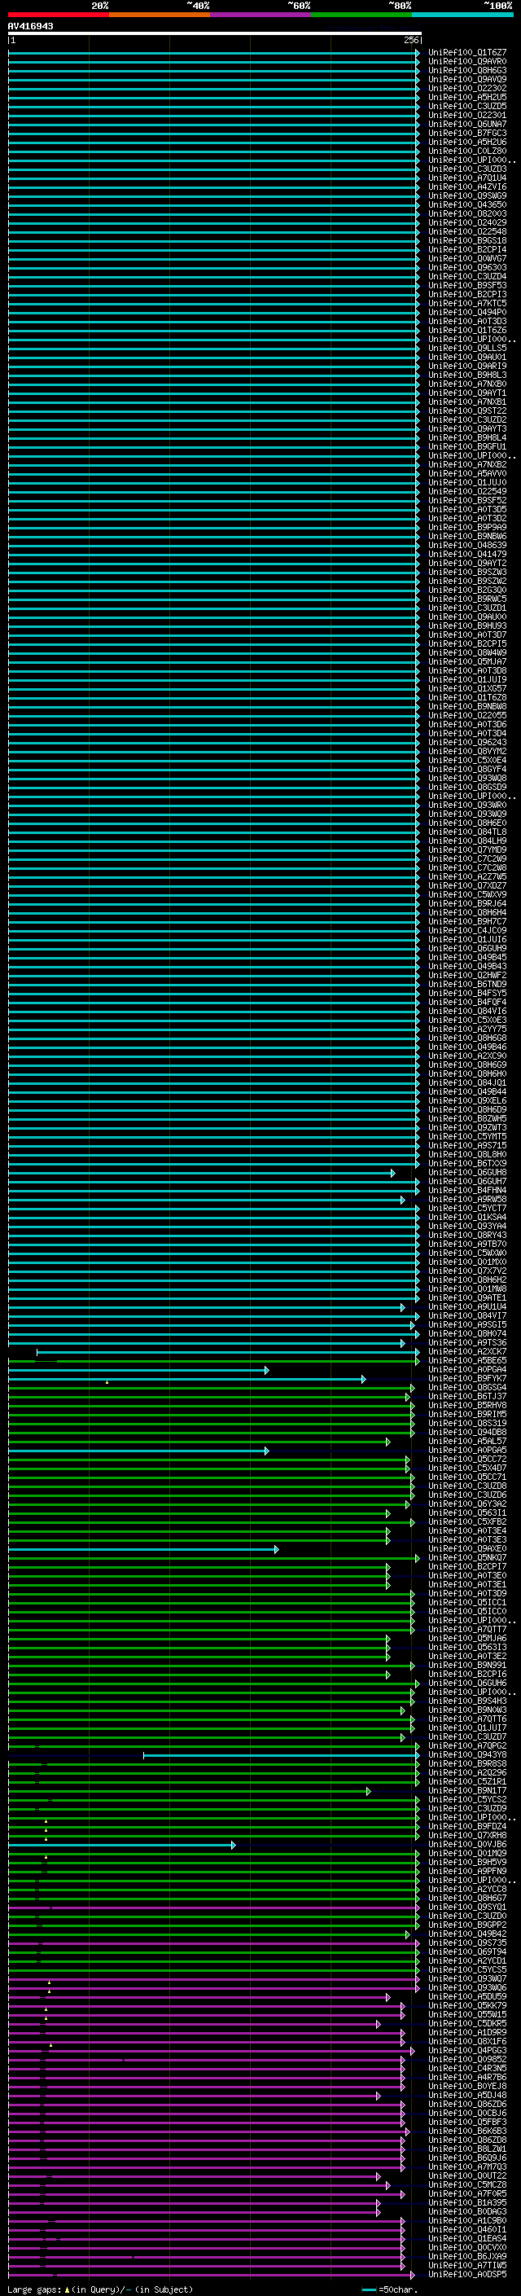Screen dimensions: 521x2296
Task: Select hit label UniRef100_A5BE65
Action: coord(467,1361)
